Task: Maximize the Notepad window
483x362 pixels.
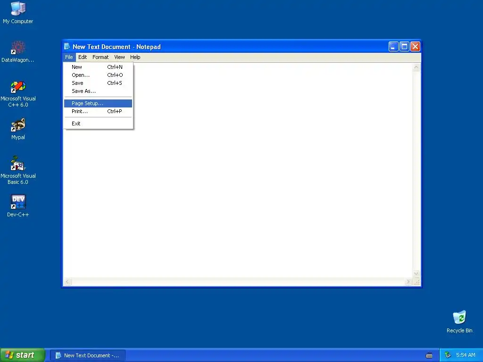Action: (x=404, y=47)
